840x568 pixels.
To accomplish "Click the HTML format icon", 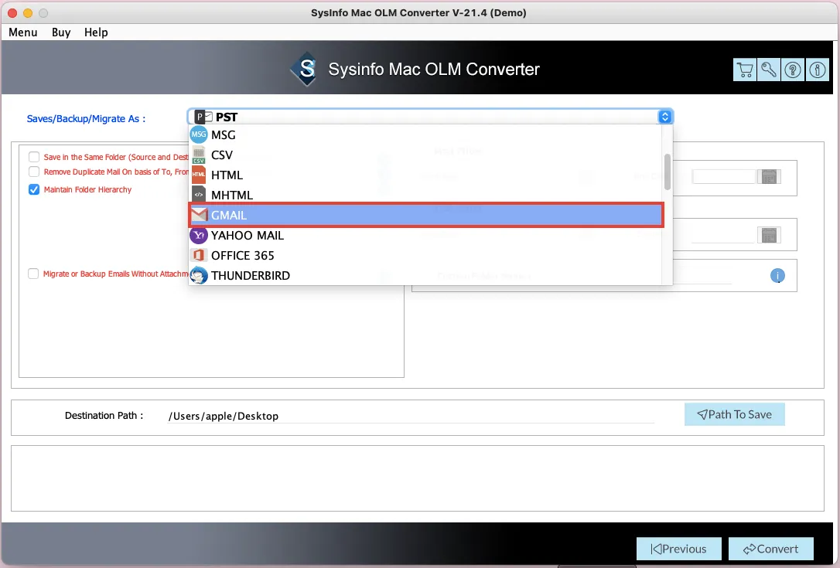I will 199,175.
